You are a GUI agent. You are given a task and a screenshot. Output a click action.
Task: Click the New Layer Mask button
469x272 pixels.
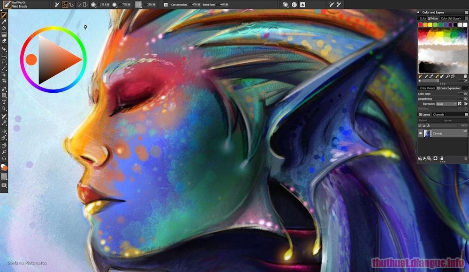(436, 159)
